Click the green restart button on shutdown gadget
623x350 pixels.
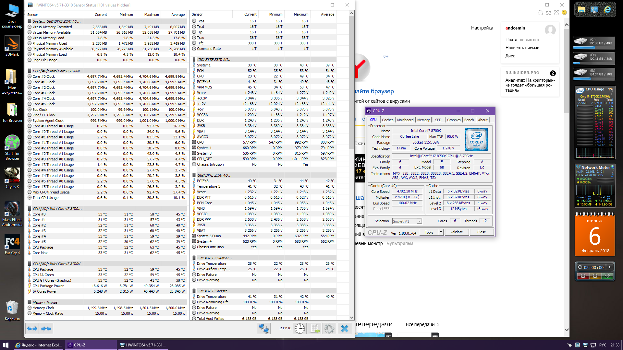coord(607,276)
